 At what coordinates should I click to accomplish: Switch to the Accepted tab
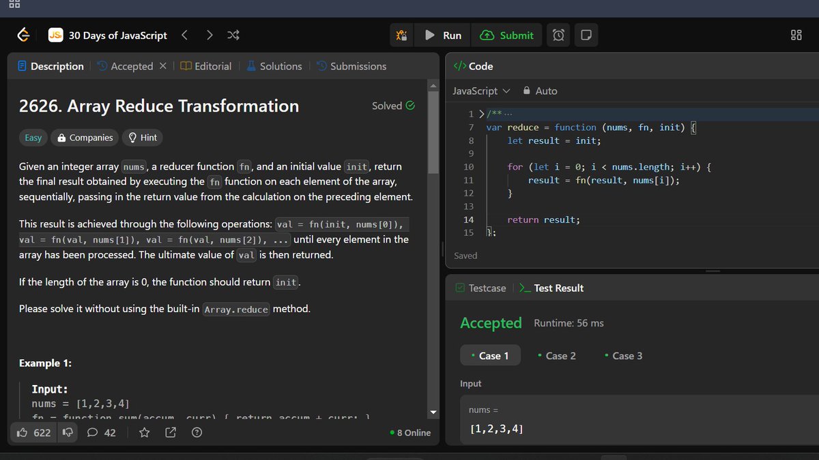pos(125,66)
